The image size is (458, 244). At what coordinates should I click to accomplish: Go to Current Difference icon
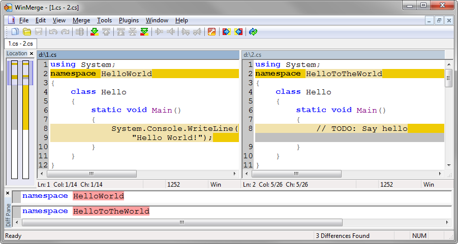point(132,31)
